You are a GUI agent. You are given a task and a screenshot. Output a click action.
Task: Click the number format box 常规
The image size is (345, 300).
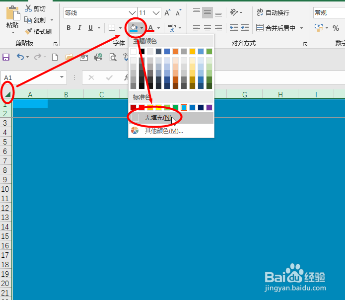tap(329, 13)
